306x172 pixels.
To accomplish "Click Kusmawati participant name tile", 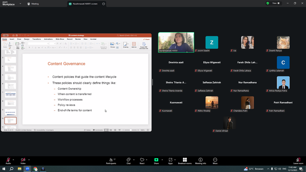I will coord(176,102).
